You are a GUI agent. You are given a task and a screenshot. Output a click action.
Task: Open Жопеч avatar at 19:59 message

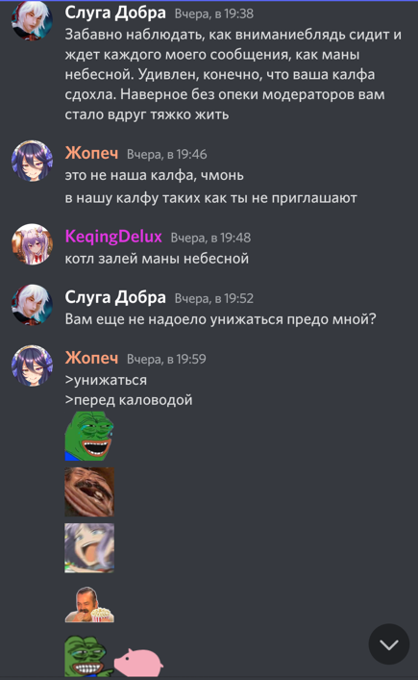click(32, 365)
